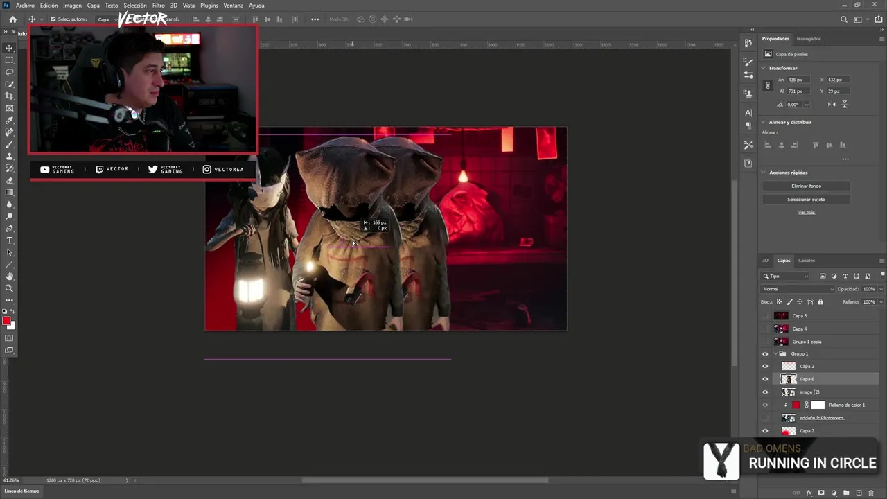Select the Horizontal Type tool

(x=10, y=240)
